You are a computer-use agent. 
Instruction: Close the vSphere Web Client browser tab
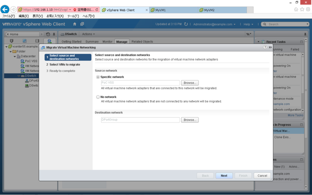(x=147, y=10)
